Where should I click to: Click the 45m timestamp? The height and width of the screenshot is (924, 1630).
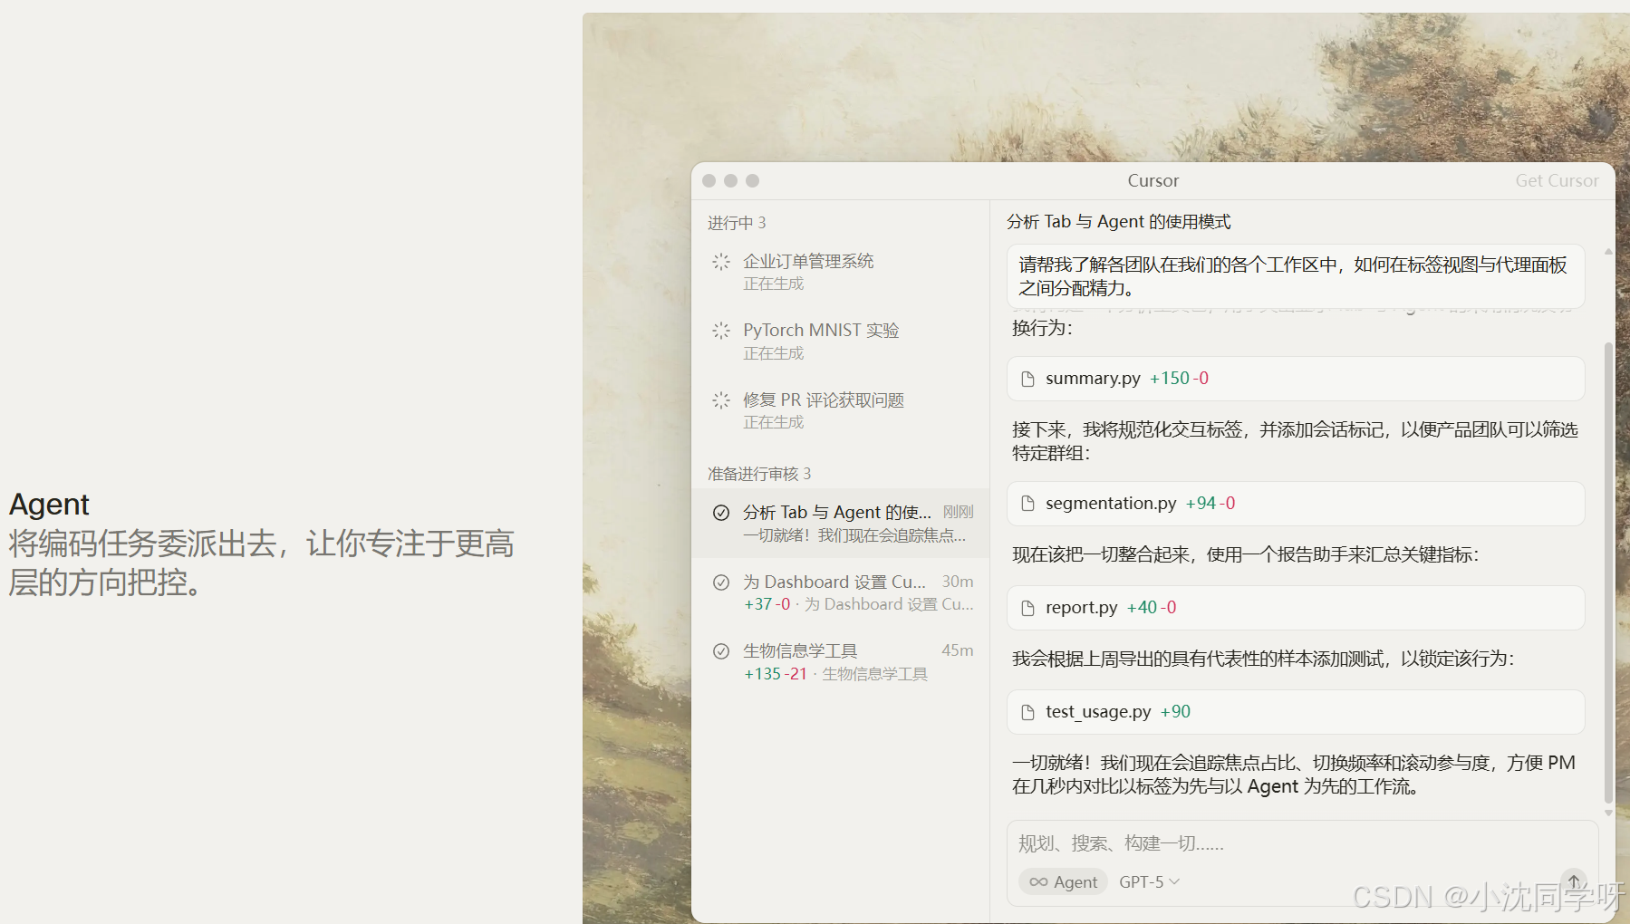point(958,650)
